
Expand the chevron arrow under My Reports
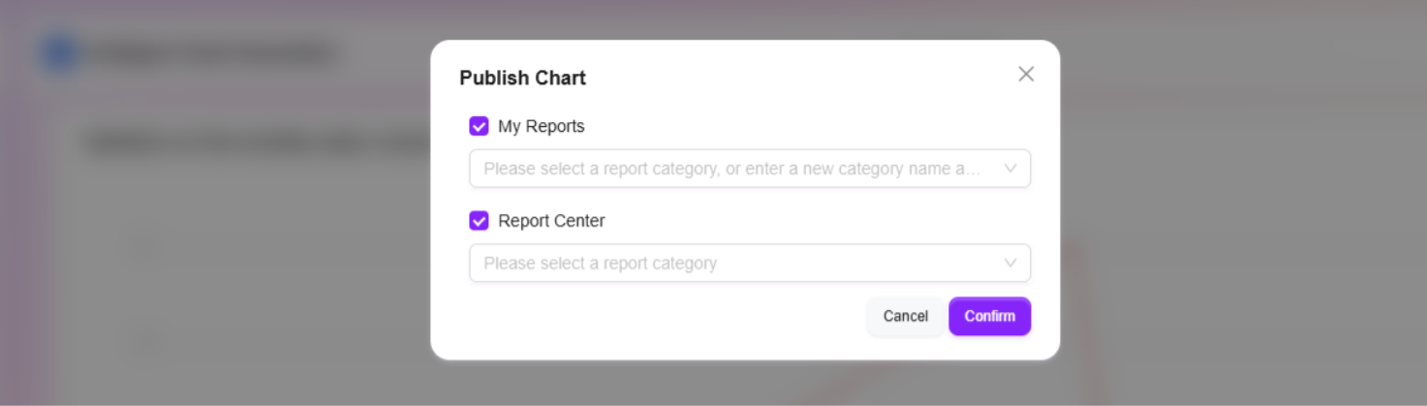(1010, 169)
